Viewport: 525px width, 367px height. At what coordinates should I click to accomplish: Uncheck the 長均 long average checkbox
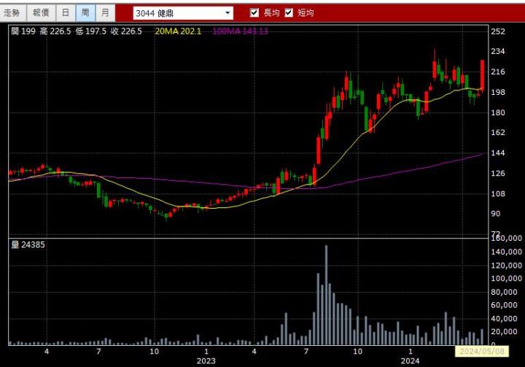(x=254, y=13)
